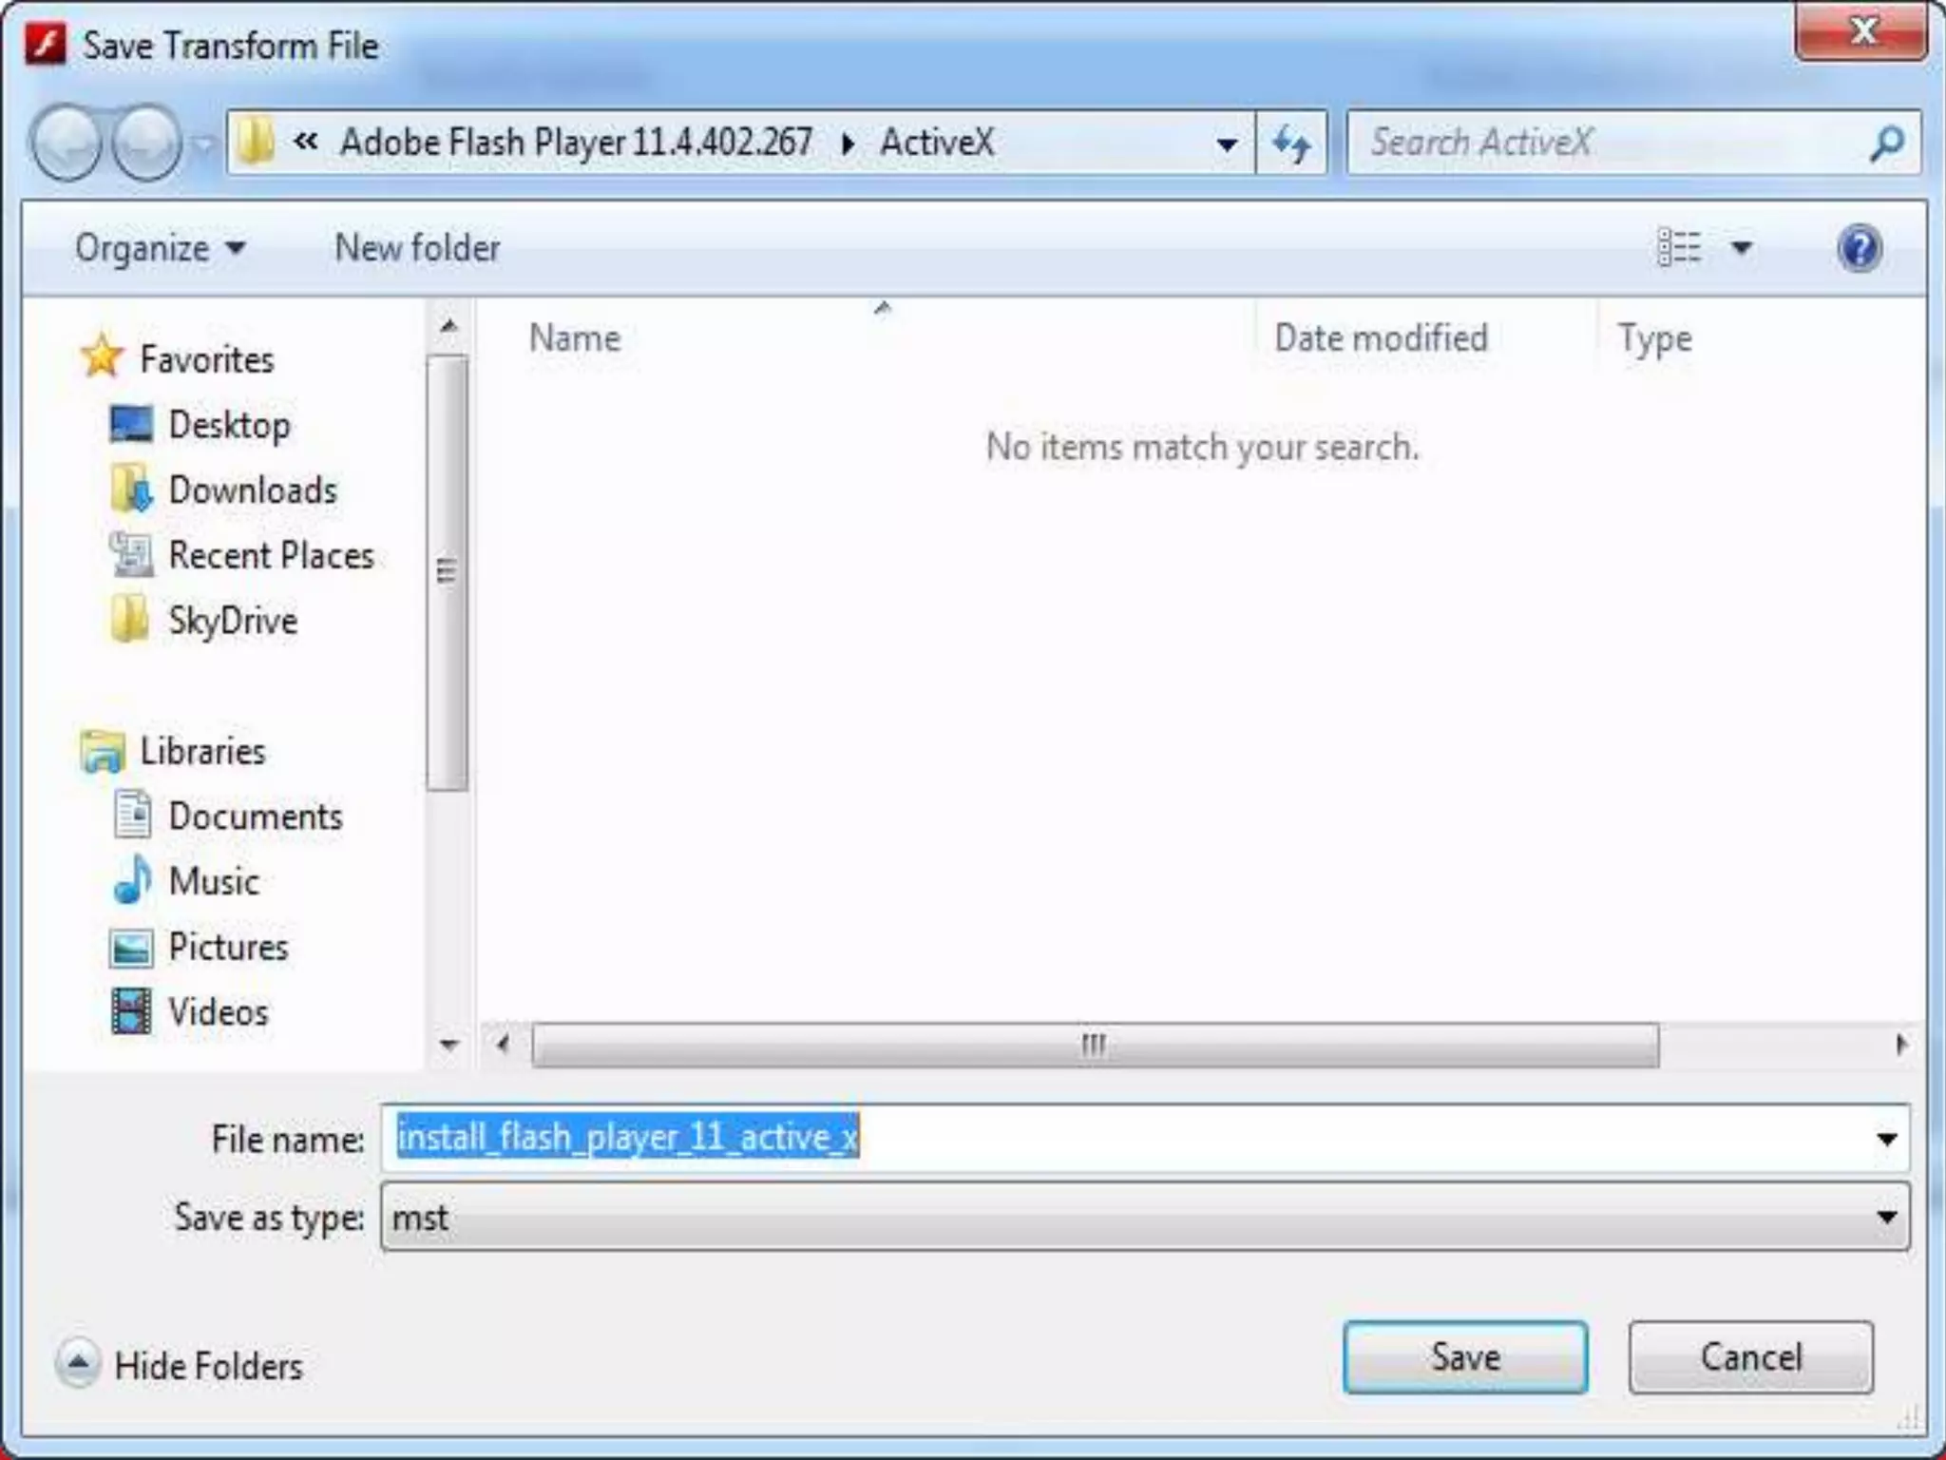
Task: Click the Videos film strip icon
Action: click(131, 1011)
